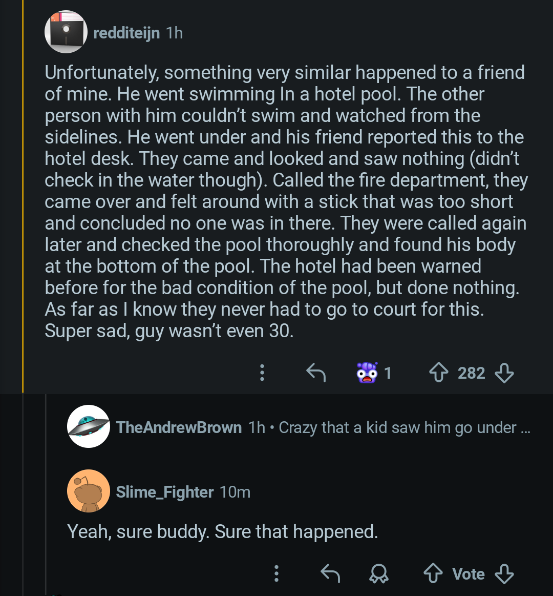Open more options on Slime_Fighter's comment
This screenshot has height=596, width=553.
pos(276,573)
